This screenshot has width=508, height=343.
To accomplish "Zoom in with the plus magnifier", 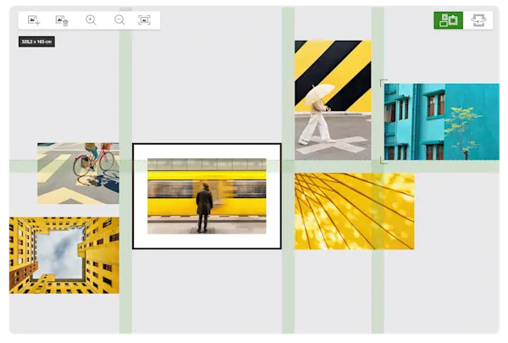I will 91,20.
